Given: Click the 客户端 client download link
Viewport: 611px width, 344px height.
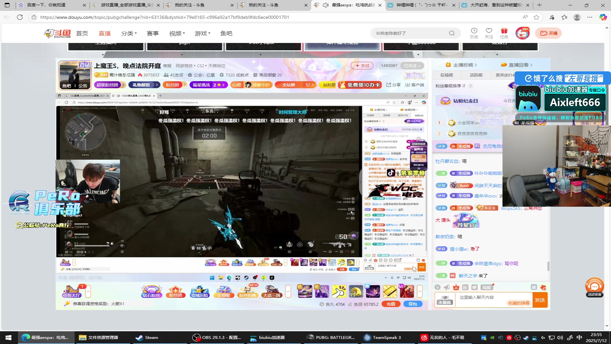Looking at the screenshot, I should pyautogui.click(x=415, y=85).
